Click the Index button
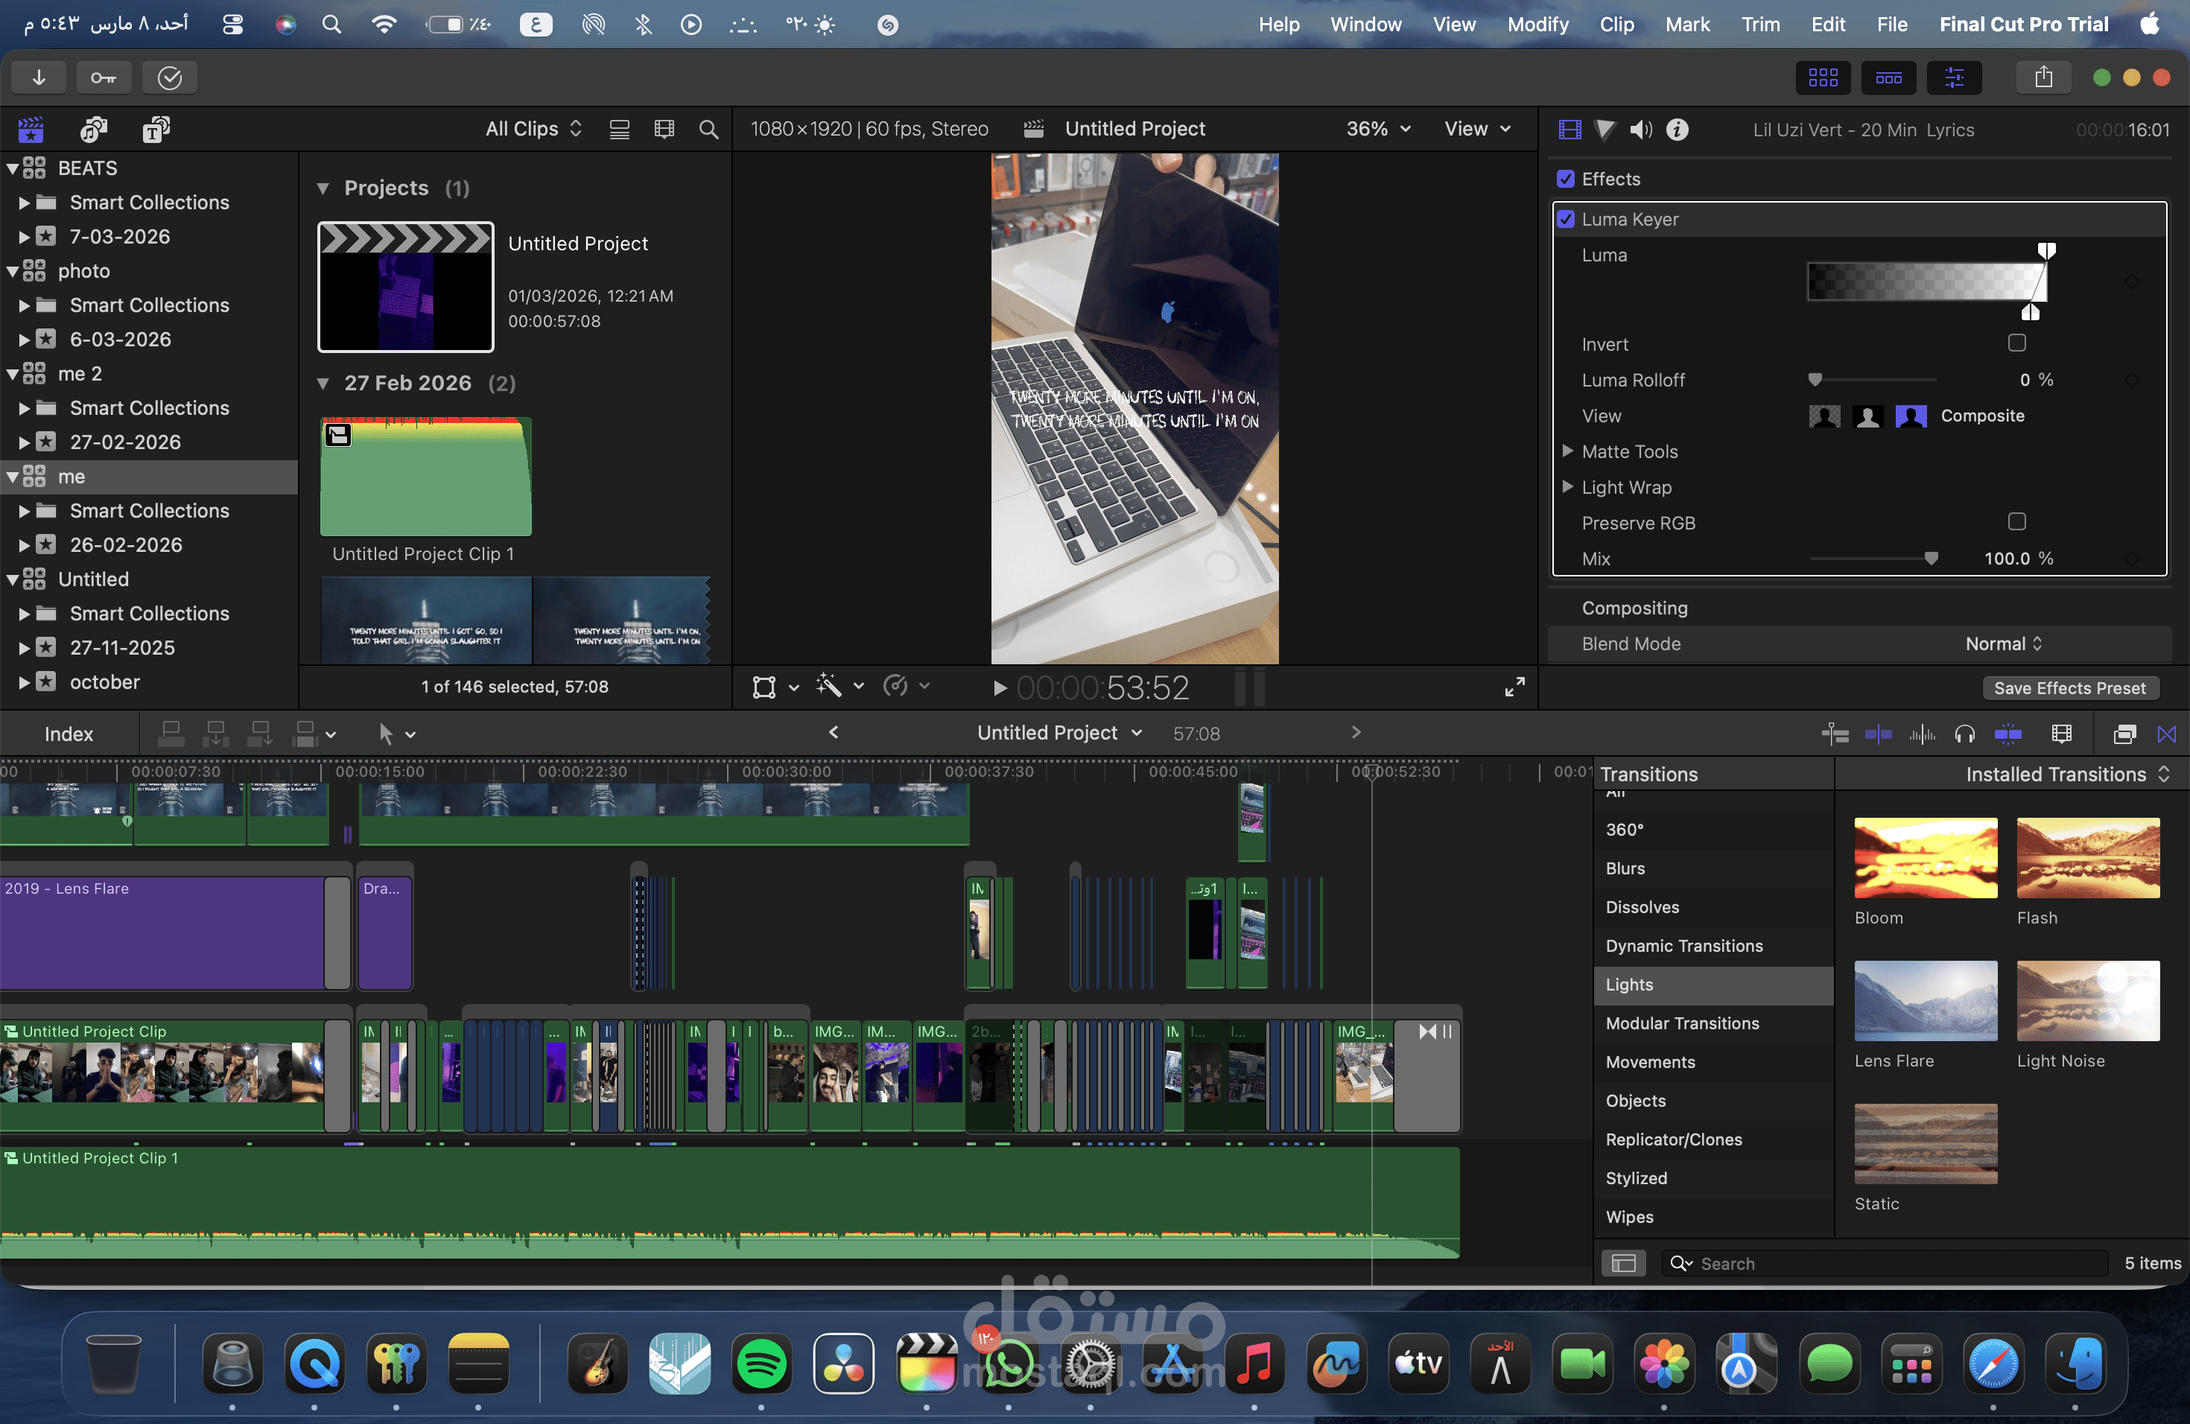Image resolution: width=2190 pixels, height=1424 pixels. point(69,734)
